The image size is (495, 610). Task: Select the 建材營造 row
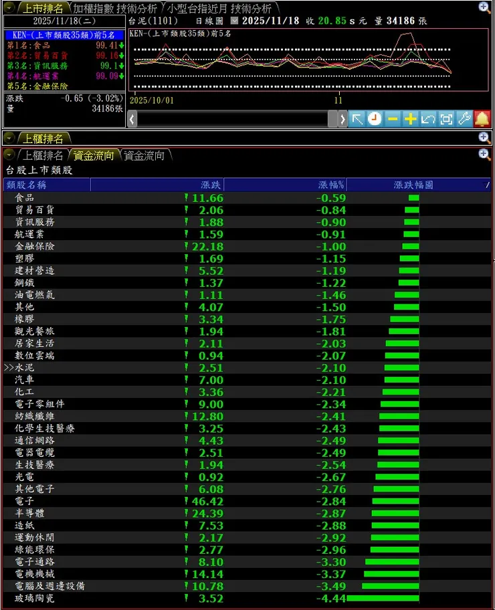[x=247, y=271]
